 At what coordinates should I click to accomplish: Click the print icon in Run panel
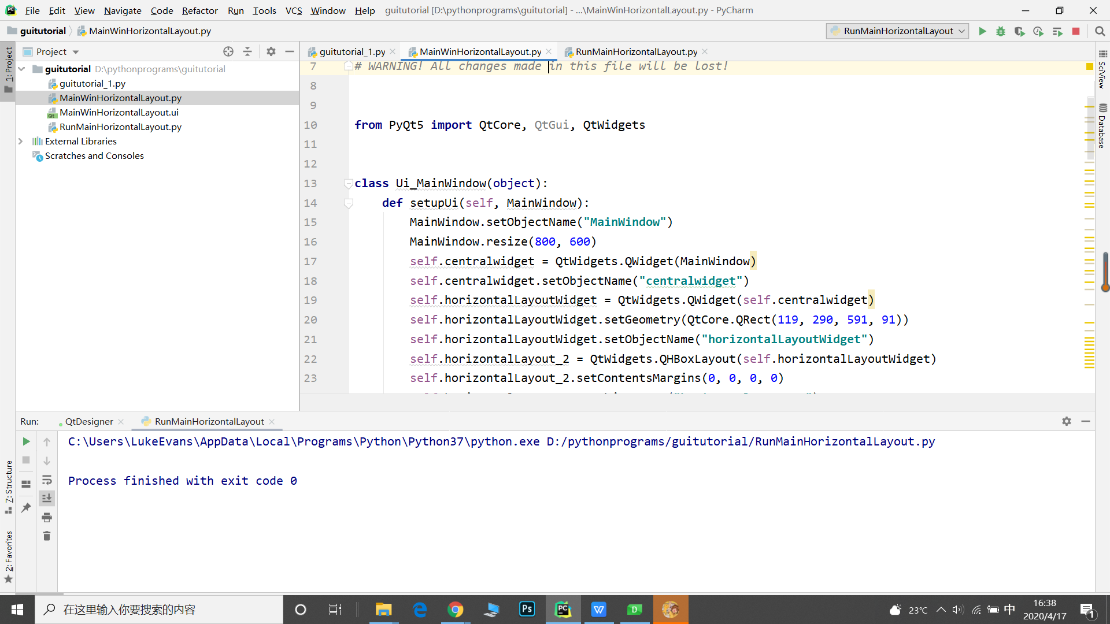[x=47, y=517]
